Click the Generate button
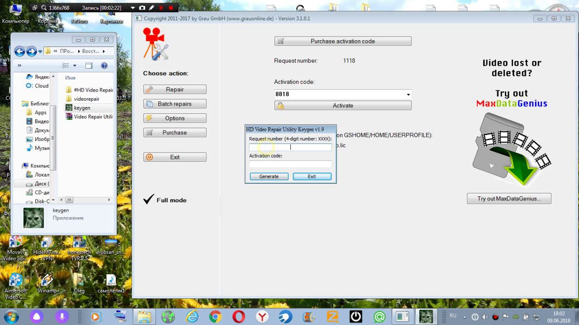Image resolution: width=579 pixels, height=325 pixels. 269,176
